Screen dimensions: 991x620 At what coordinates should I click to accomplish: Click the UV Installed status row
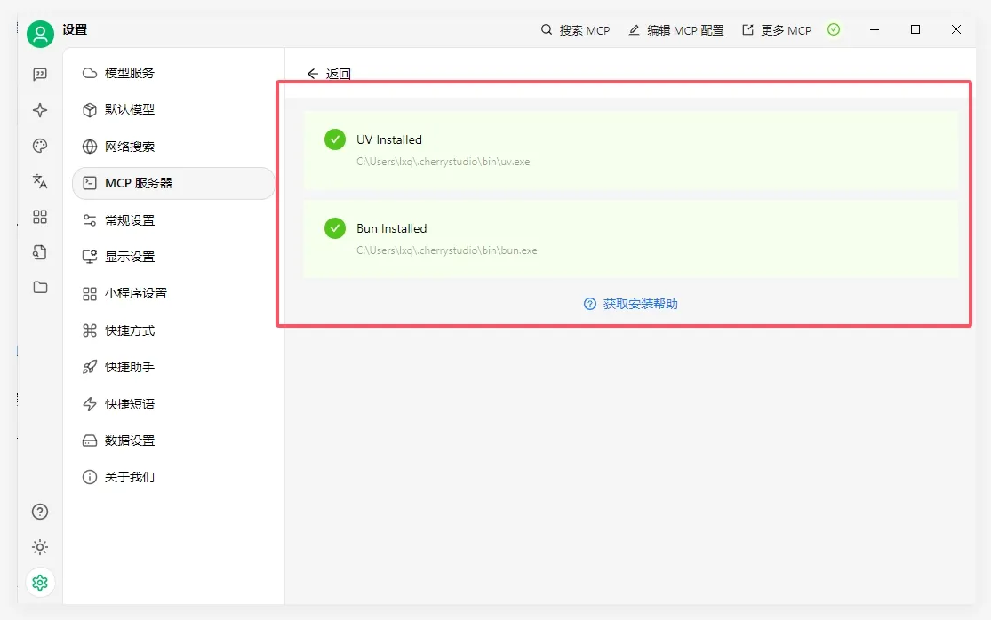pos(630,149)
